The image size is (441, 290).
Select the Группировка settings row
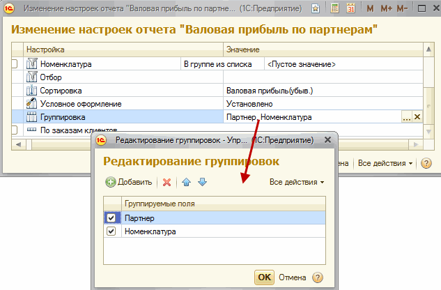217,117
